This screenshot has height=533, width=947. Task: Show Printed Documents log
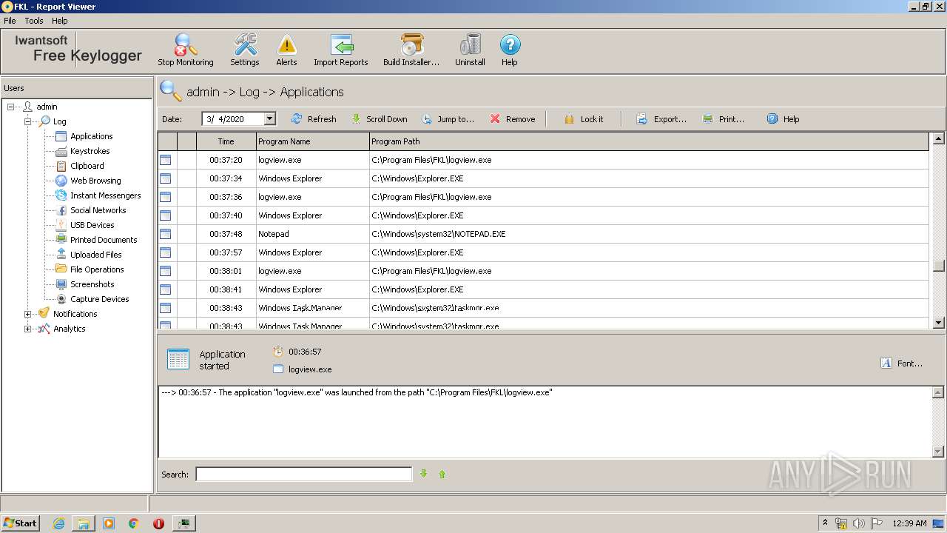pyautogui.click(x=104, y=240)
